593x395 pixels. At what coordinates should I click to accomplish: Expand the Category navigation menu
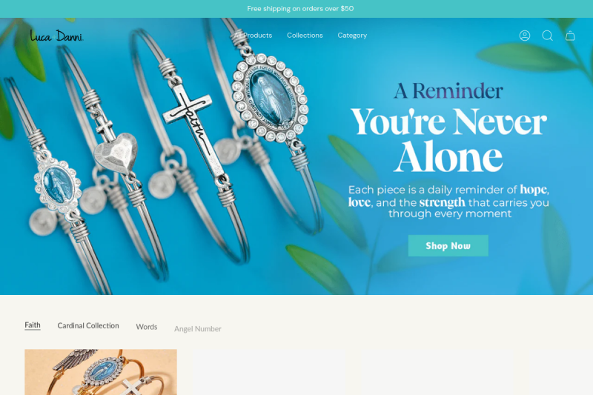352,35
